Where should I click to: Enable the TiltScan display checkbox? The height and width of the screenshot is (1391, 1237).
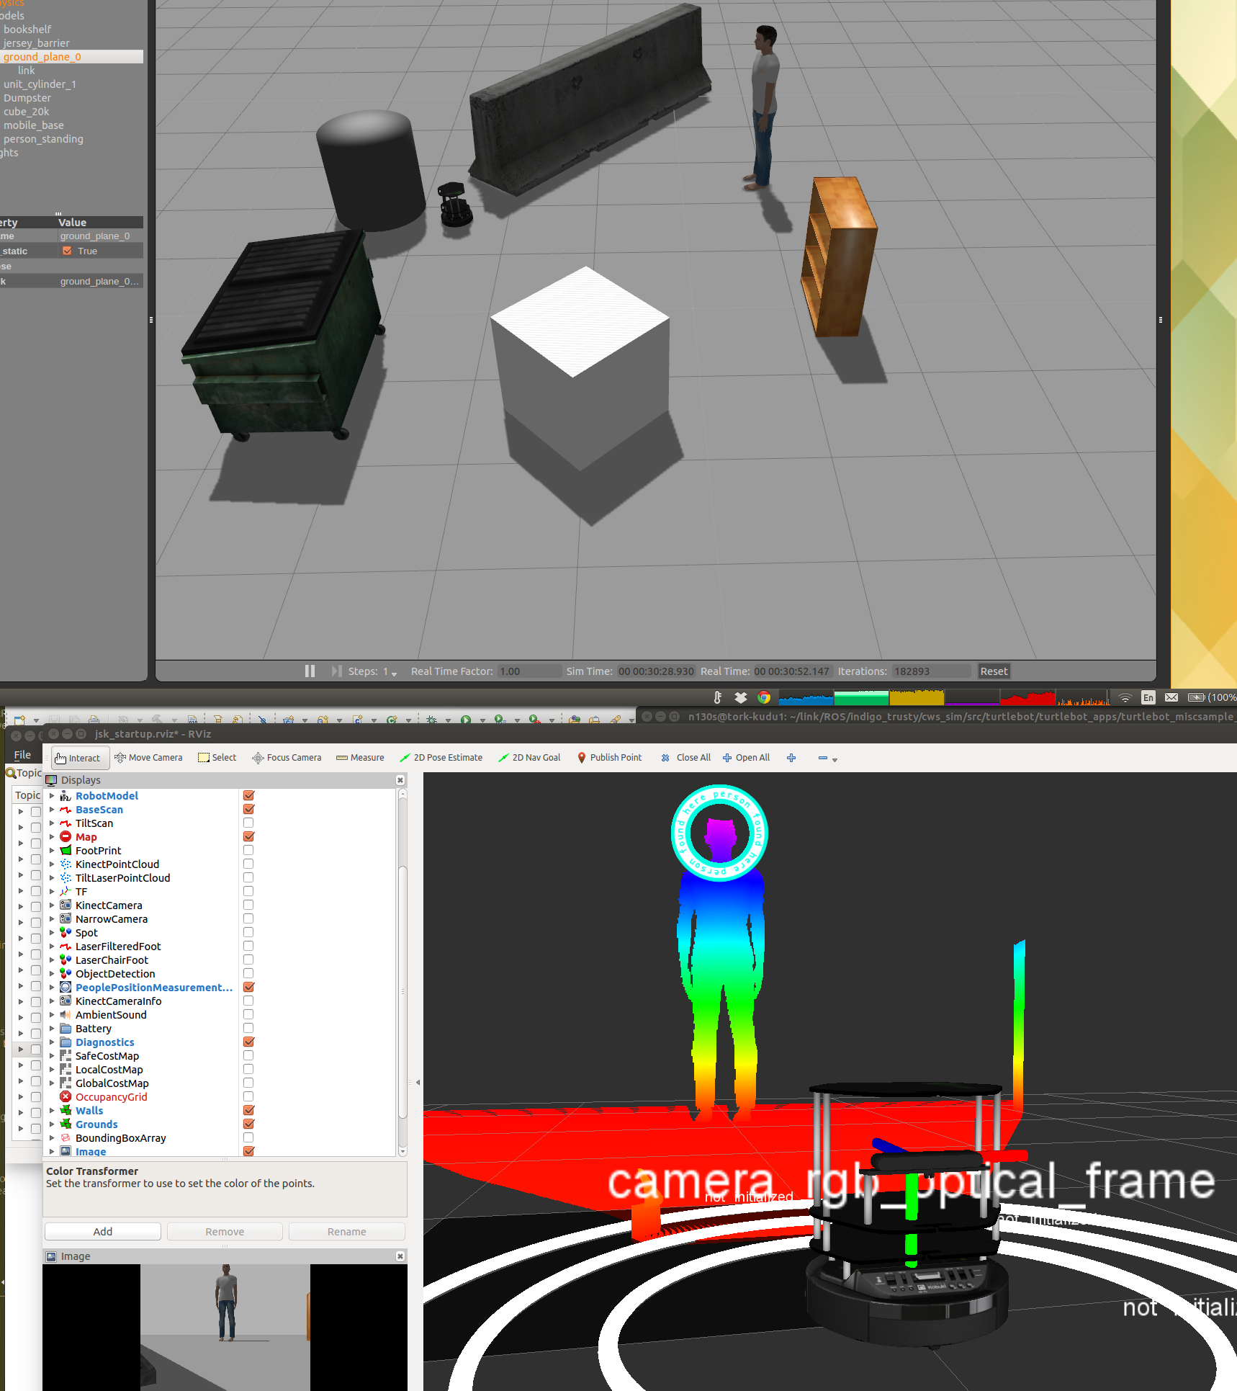click(x=248, y=823)
